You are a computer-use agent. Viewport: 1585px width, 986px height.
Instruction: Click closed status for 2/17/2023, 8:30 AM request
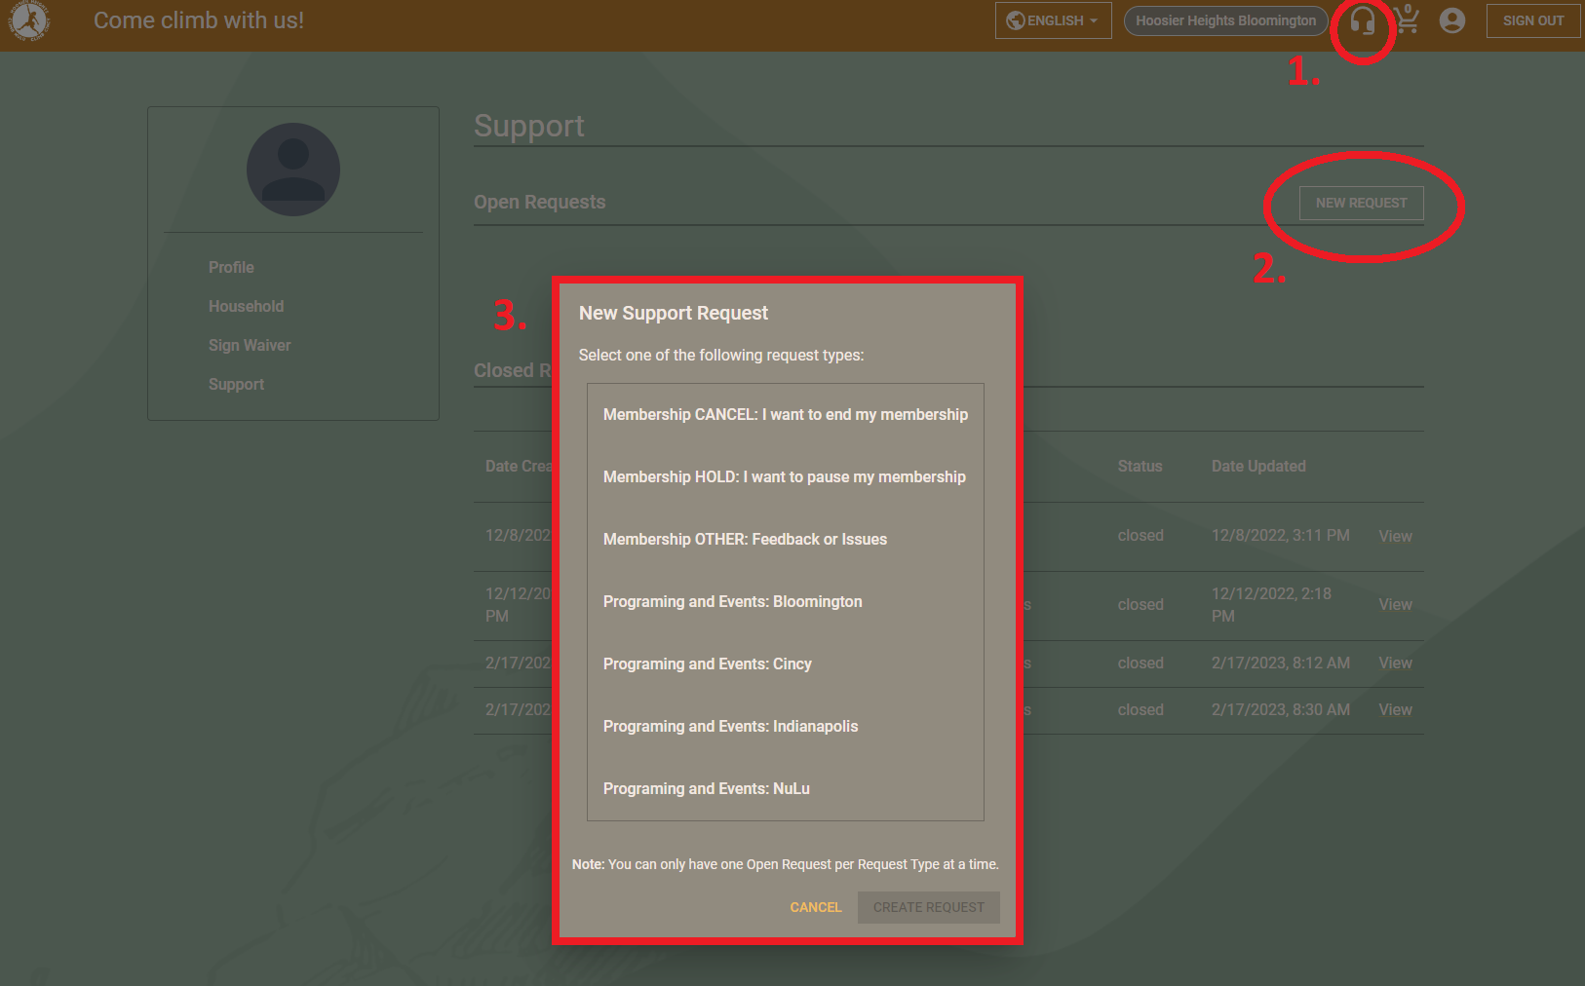1140,710
